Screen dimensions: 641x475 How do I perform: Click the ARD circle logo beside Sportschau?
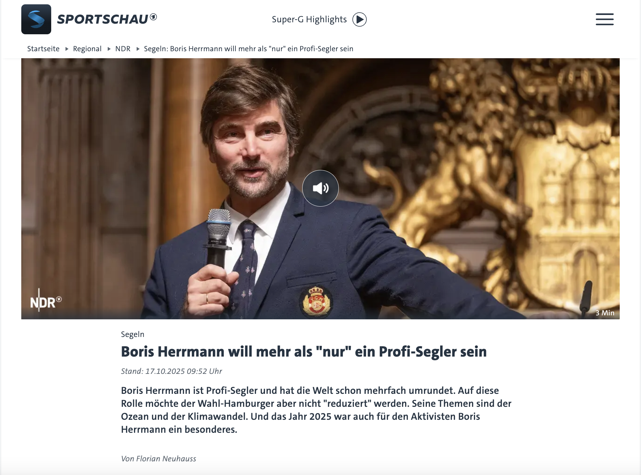click(153, 17)
